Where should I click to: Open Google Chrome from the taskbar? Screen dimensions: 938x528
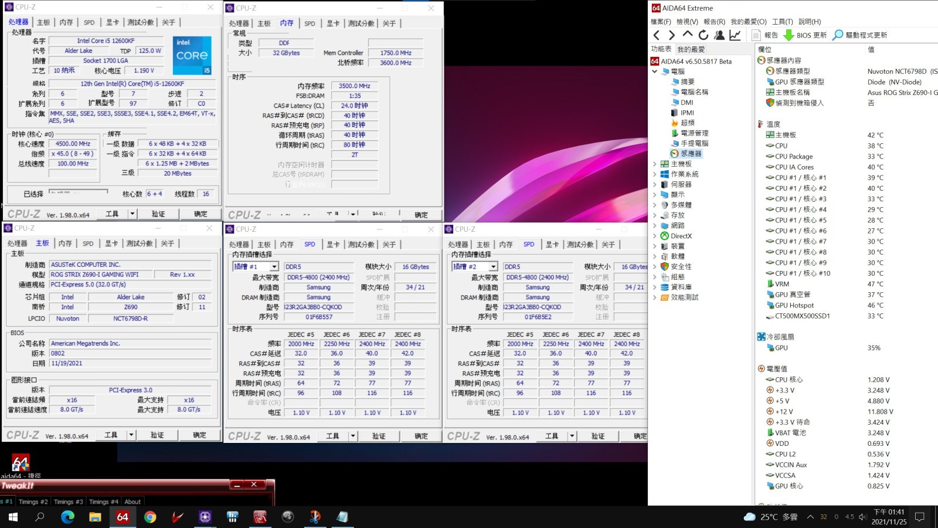150,517
